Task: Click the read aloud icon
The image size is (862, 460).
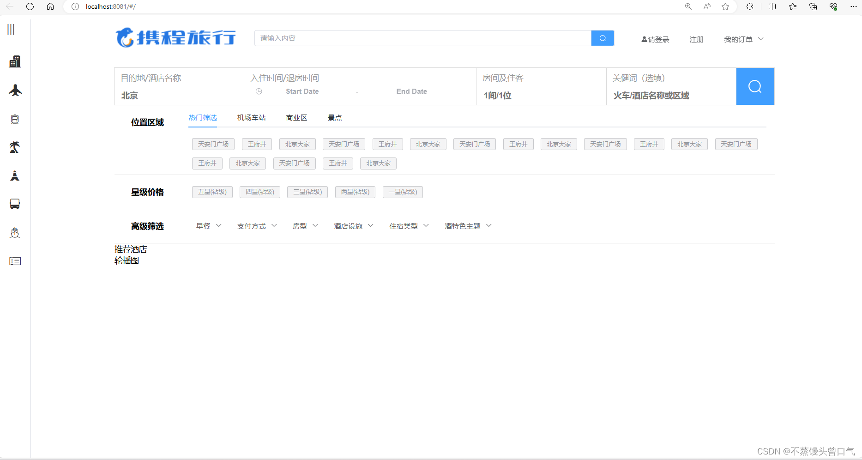Action: click(707, 6)
